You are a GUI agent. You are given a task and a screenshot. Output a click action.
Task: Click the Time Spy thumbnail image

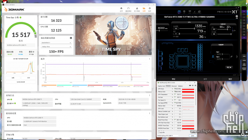coord(113,35)
